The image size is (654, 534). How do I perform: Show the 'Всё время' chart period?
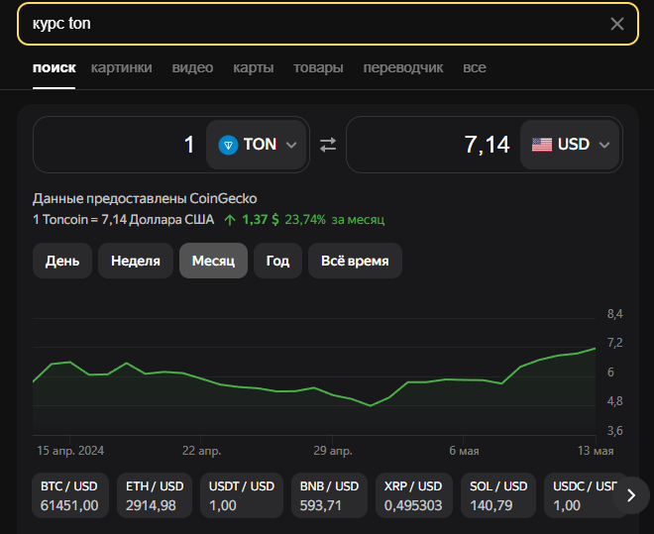355,261
